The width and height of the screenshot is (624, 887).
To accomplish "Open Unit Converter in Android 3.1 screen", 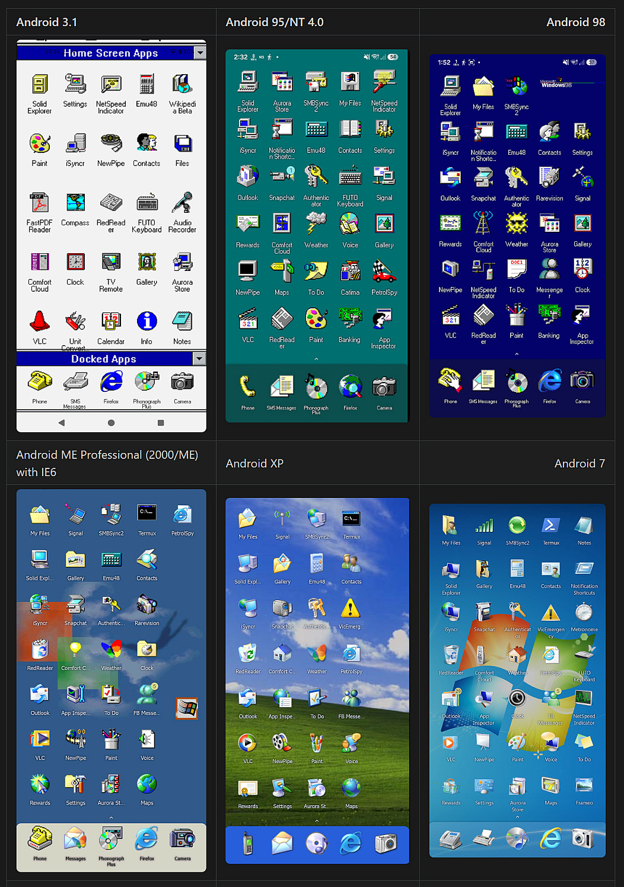I will click(75, 321).
